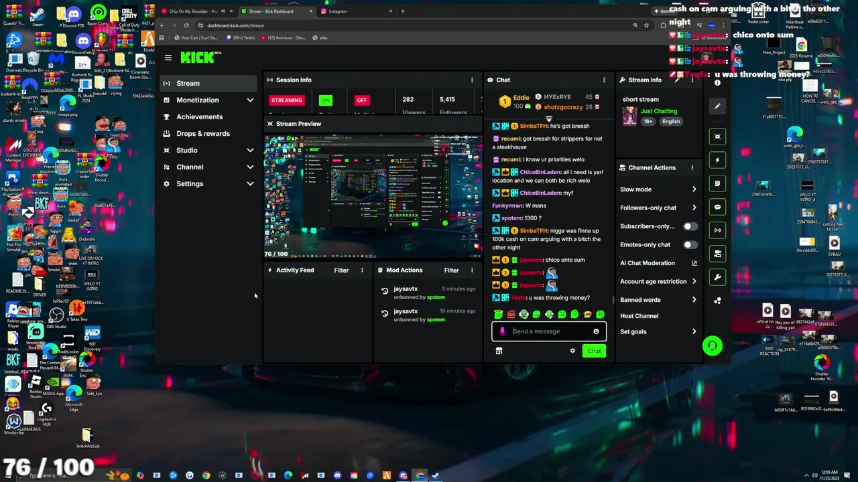This screenshot has width=858, height=482.
Task: Open the Stream sidebar item
Action: pos(208,83)
